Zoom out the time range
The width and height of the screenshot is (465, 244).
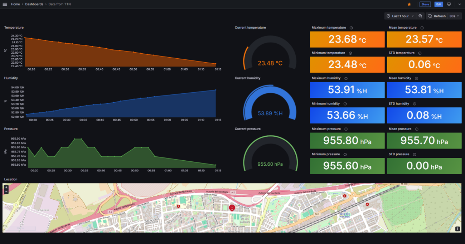[420, 16]
